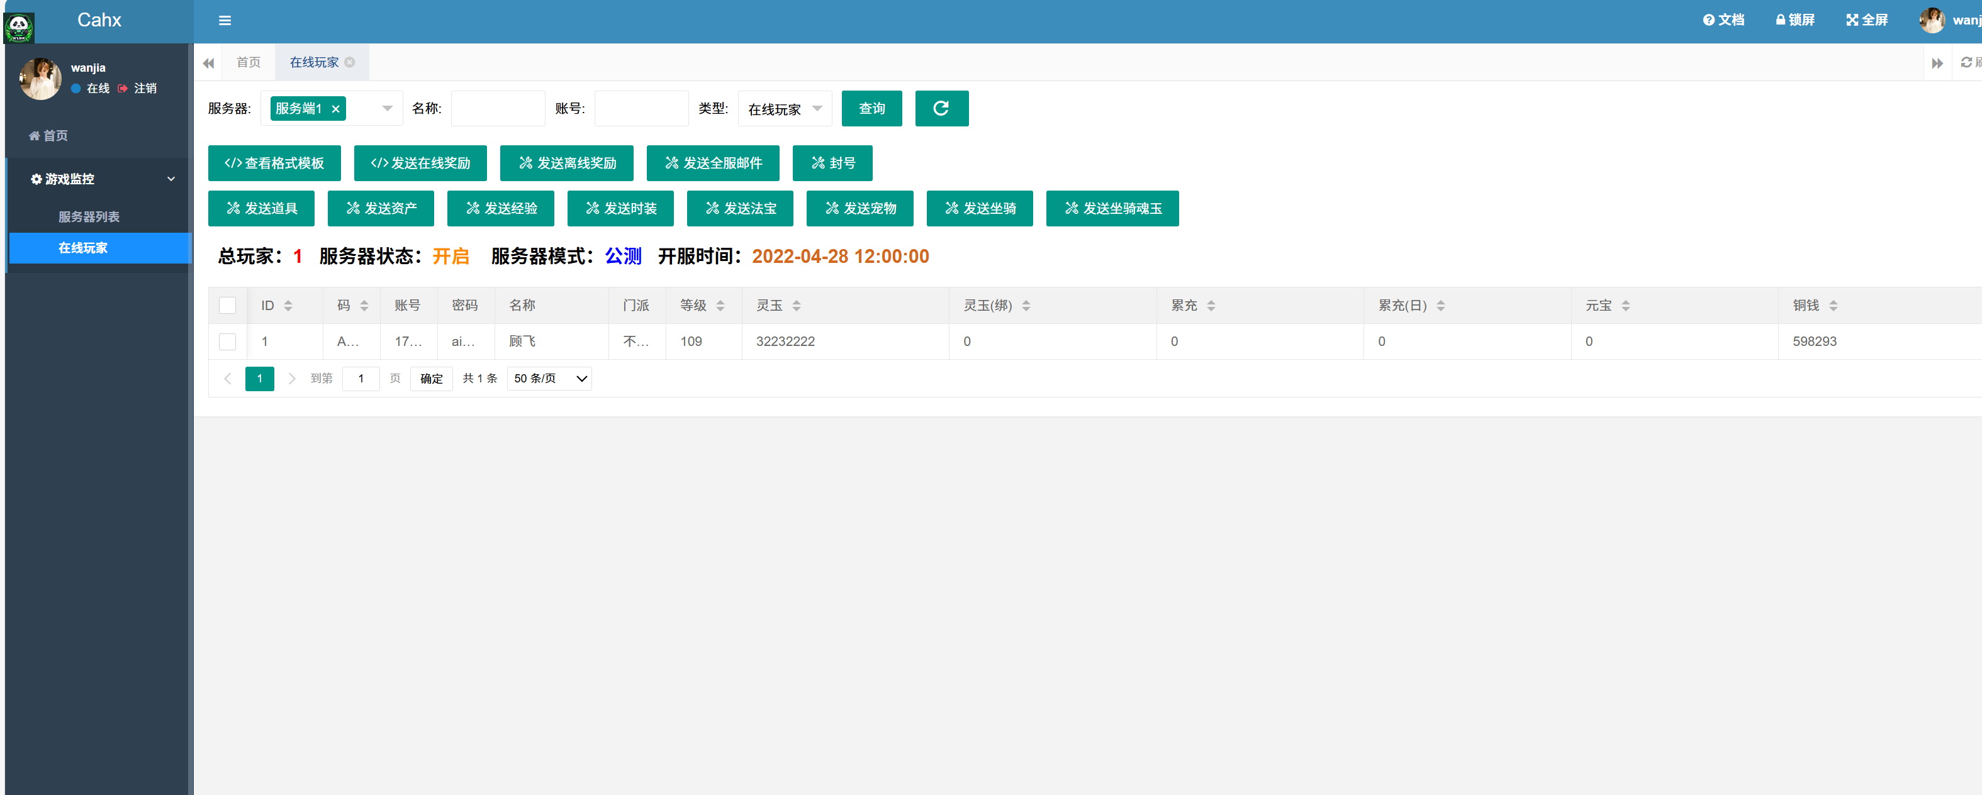Enter fullscreen with 全屏
This screenshot has width=1982, height=795.
[x=1867, y=20]
